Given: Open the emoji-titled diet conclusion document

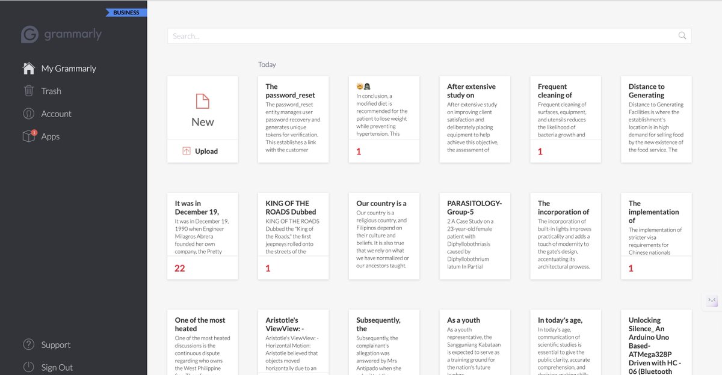Looking at the screenshot, I should tap(384, 119).
